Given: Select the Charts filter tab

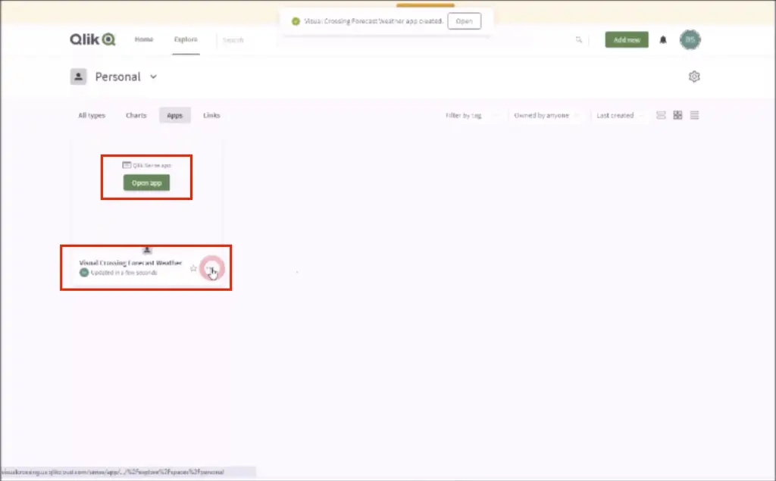Looking at the screenshot, I should click(x=136, y=116).
